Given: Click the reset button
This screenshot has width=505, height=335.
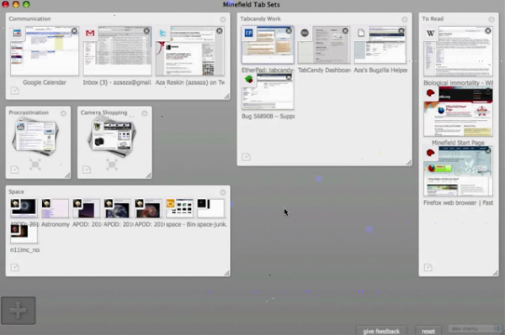Looking at the screenshot, I should click(428, 331).
